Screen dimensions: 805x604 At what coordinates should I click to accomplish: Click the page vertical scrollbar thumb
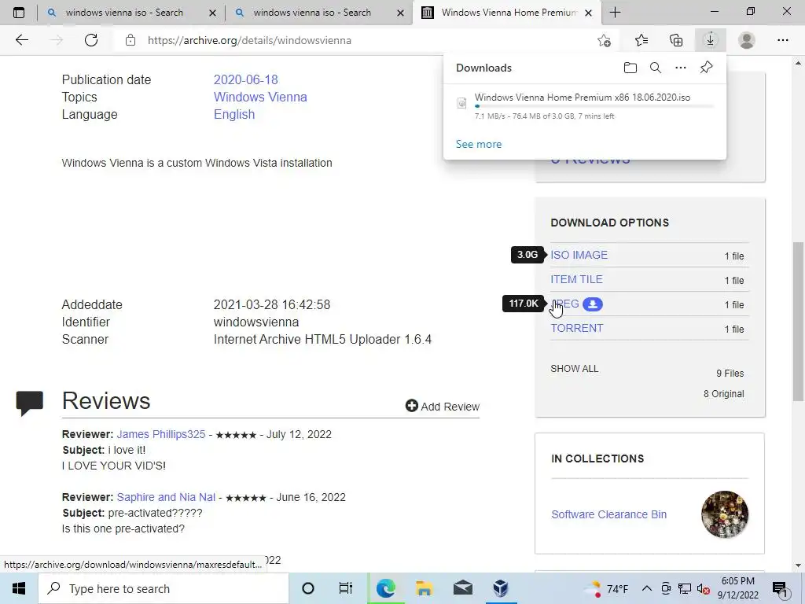point(798,321)
